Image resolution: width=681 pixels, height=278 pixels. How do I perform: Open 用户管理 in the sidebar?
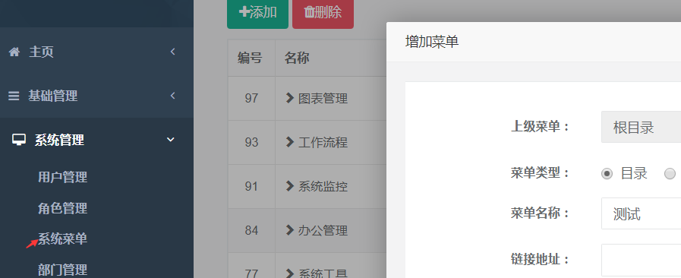(62, 177)
